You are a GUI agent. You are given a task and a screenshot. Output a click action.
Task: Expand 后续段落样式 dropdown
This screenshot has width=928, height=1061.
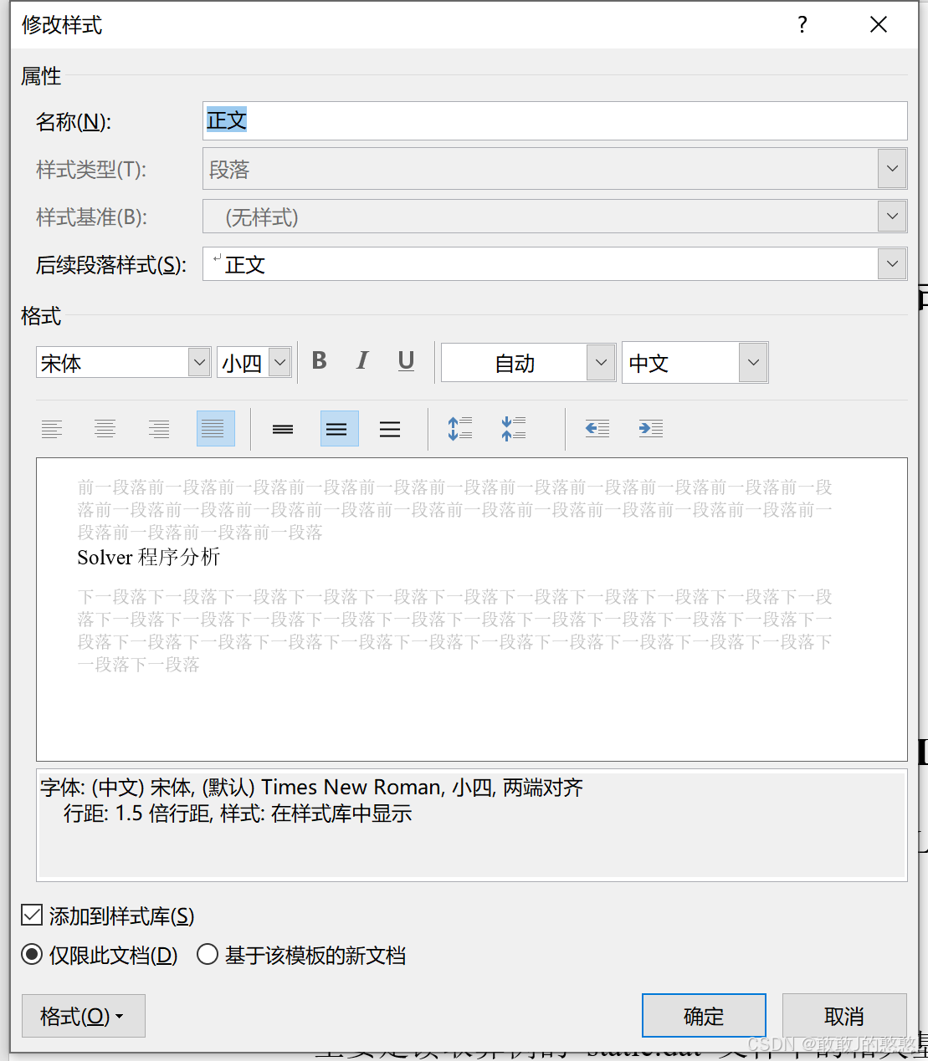tap(892, 264)
